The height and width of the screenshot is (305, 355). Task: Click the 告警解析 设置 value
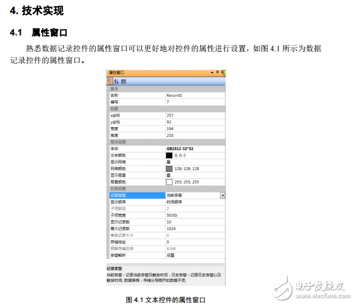pos(170,255)
